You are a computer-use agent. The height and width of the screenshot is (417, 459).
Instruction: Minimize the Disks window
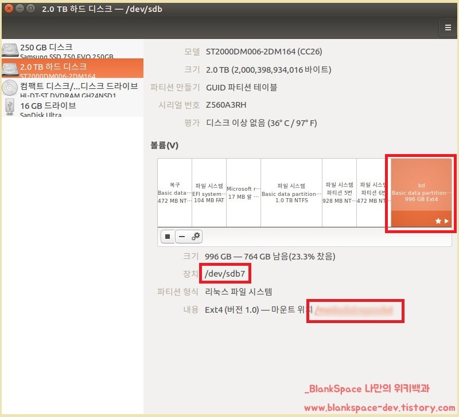click(20, 9)
